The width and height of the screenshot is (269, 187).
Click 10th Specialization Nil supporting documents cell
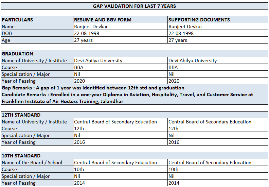pyautogui.click(x=217, y=176)
